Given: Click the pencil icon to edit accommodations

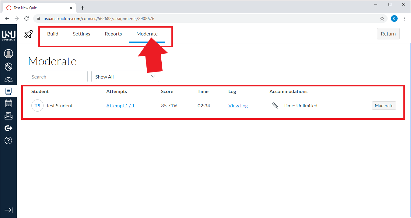Looking at the screenshot, I should point(275,106).
